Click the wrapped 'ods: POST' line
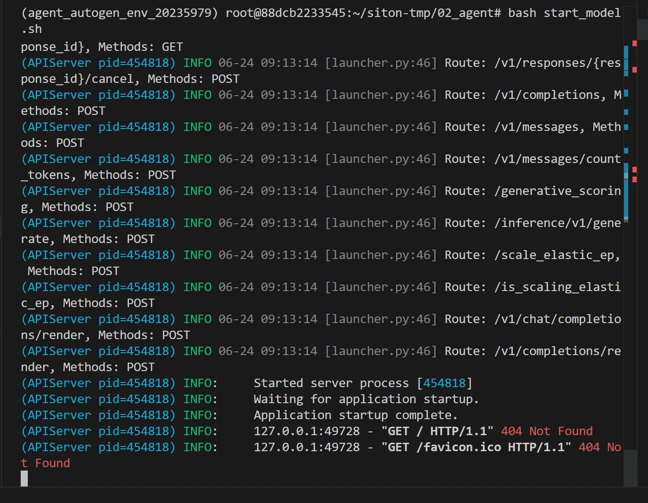Image resolution: width=648 pixels, height=503 pixels. click(52, 143)
